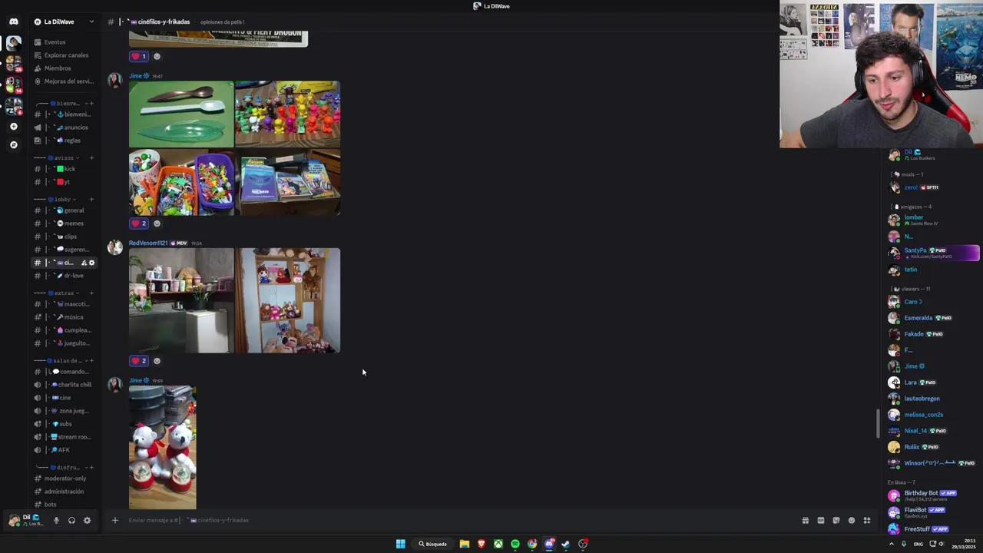The width and height of the screenshot is (983, 553).
Task: Add reaction under Jime toys post
Action: 157,224
